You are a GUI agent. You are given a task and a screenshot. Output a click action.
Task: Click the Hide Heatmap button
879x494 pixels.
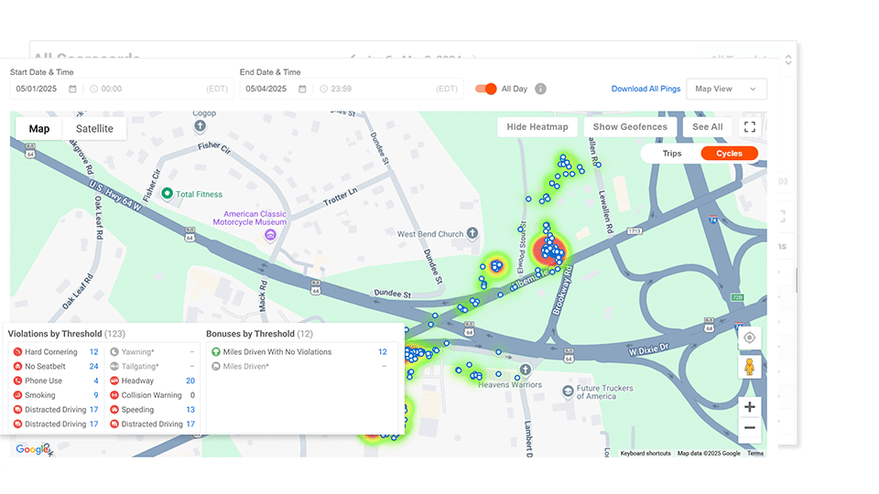[x=537, y=127]
